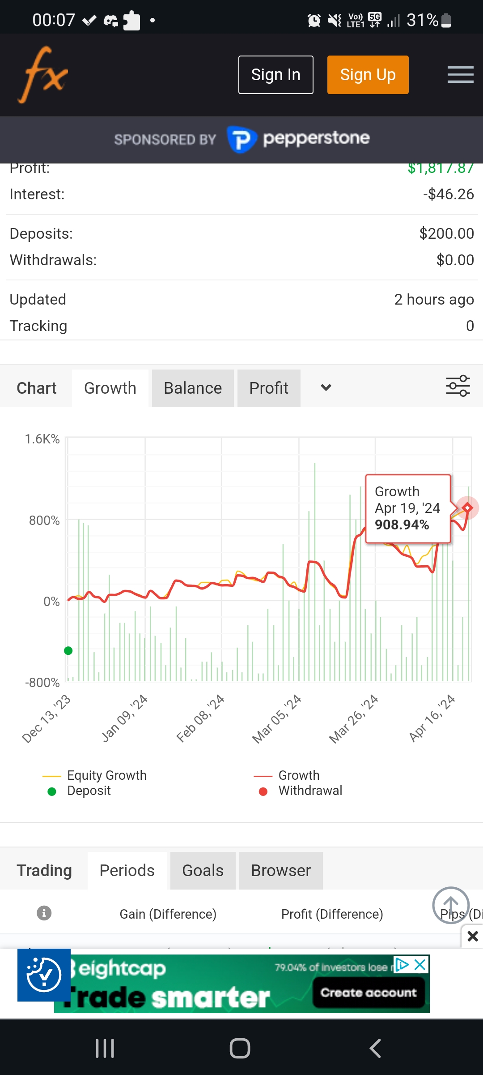The image size is (483, 1075).
Task: Open the hamburger navigation menu
Action: coord(460,75)
